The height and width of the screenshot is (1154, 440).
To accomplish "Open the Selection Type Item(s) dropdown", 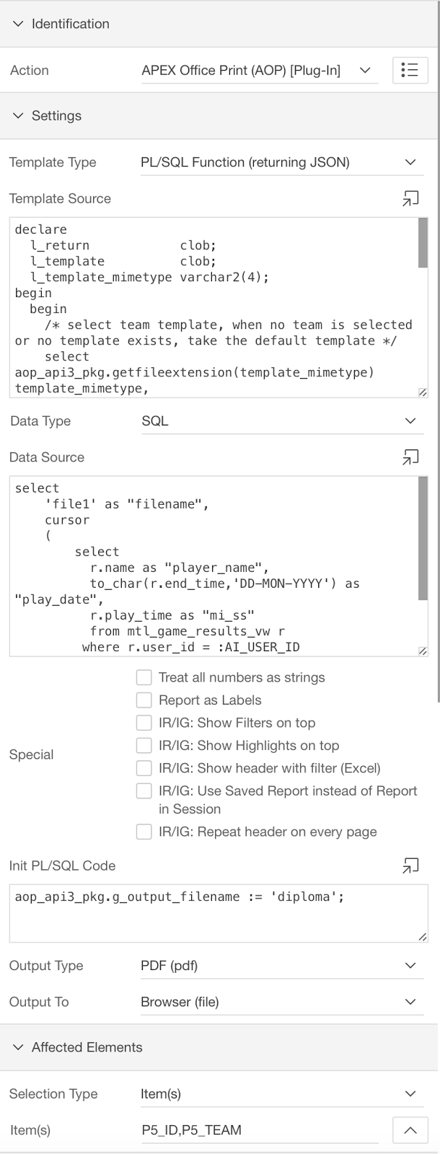I will 281,1094.
